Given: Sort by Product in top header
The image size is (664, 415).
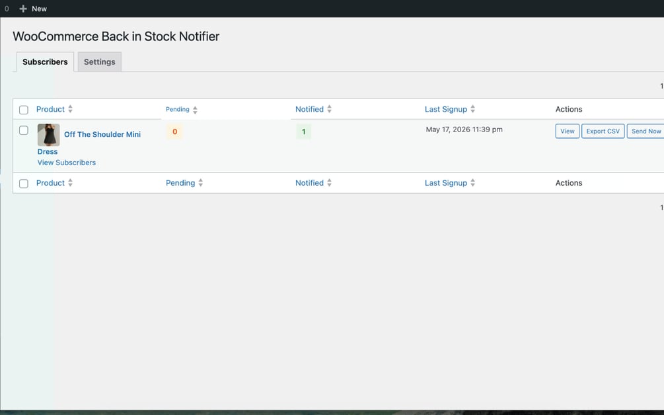Looking at the screenshot, I should pyautogui.click(x=50, y=109).
